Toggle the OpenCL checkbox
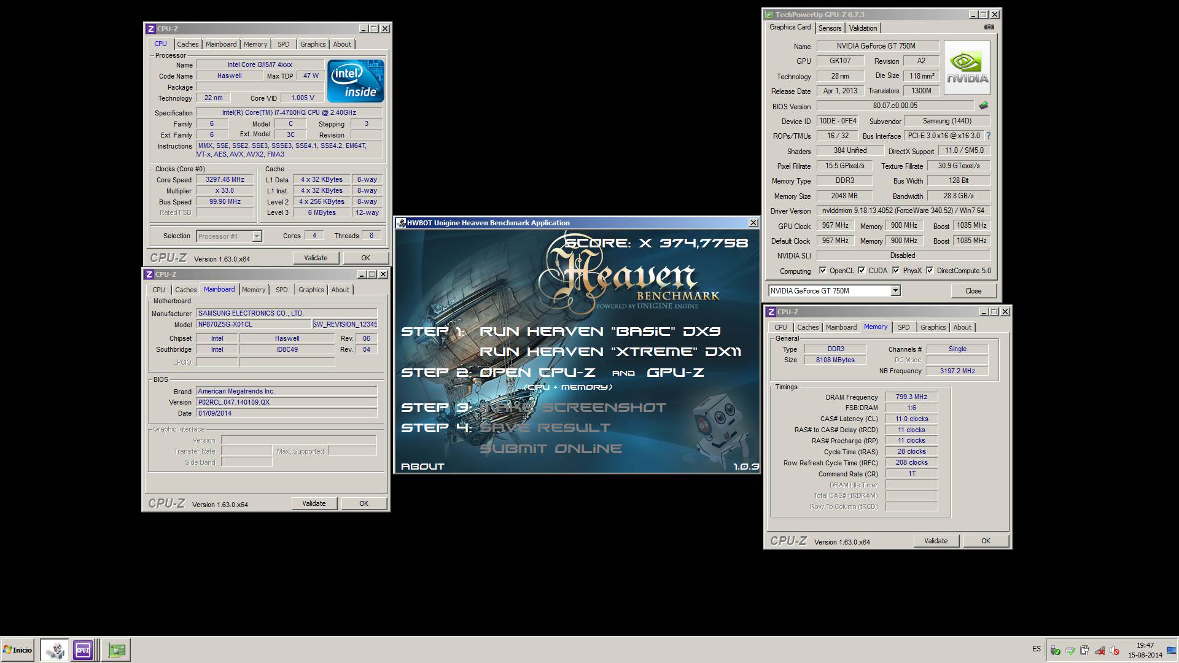 coord(823,271)
